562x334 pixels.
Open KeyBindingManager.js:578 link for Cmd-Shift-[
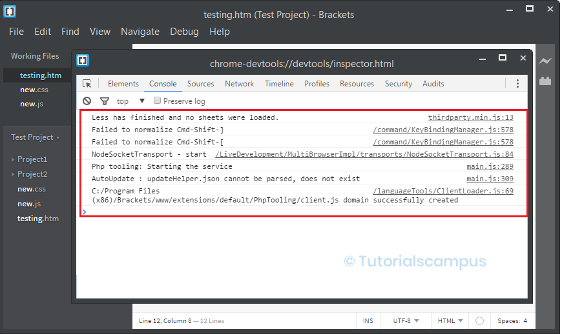pos(443,142)
